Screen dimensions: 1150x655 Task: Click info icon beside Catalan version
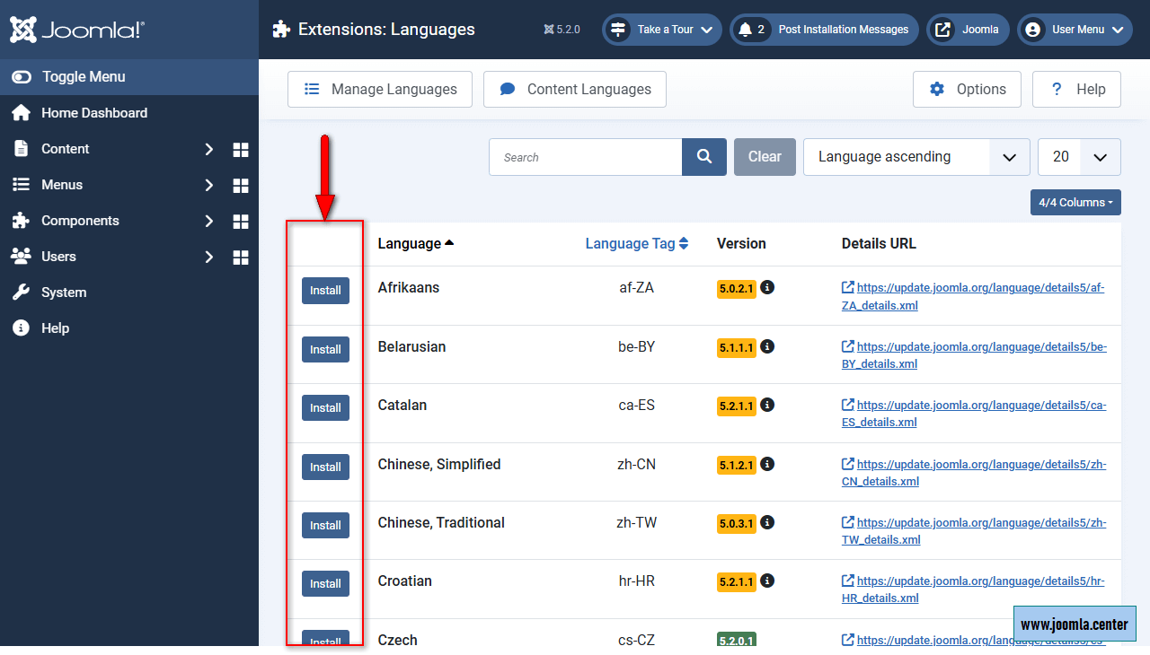click(x=767, y=405)
